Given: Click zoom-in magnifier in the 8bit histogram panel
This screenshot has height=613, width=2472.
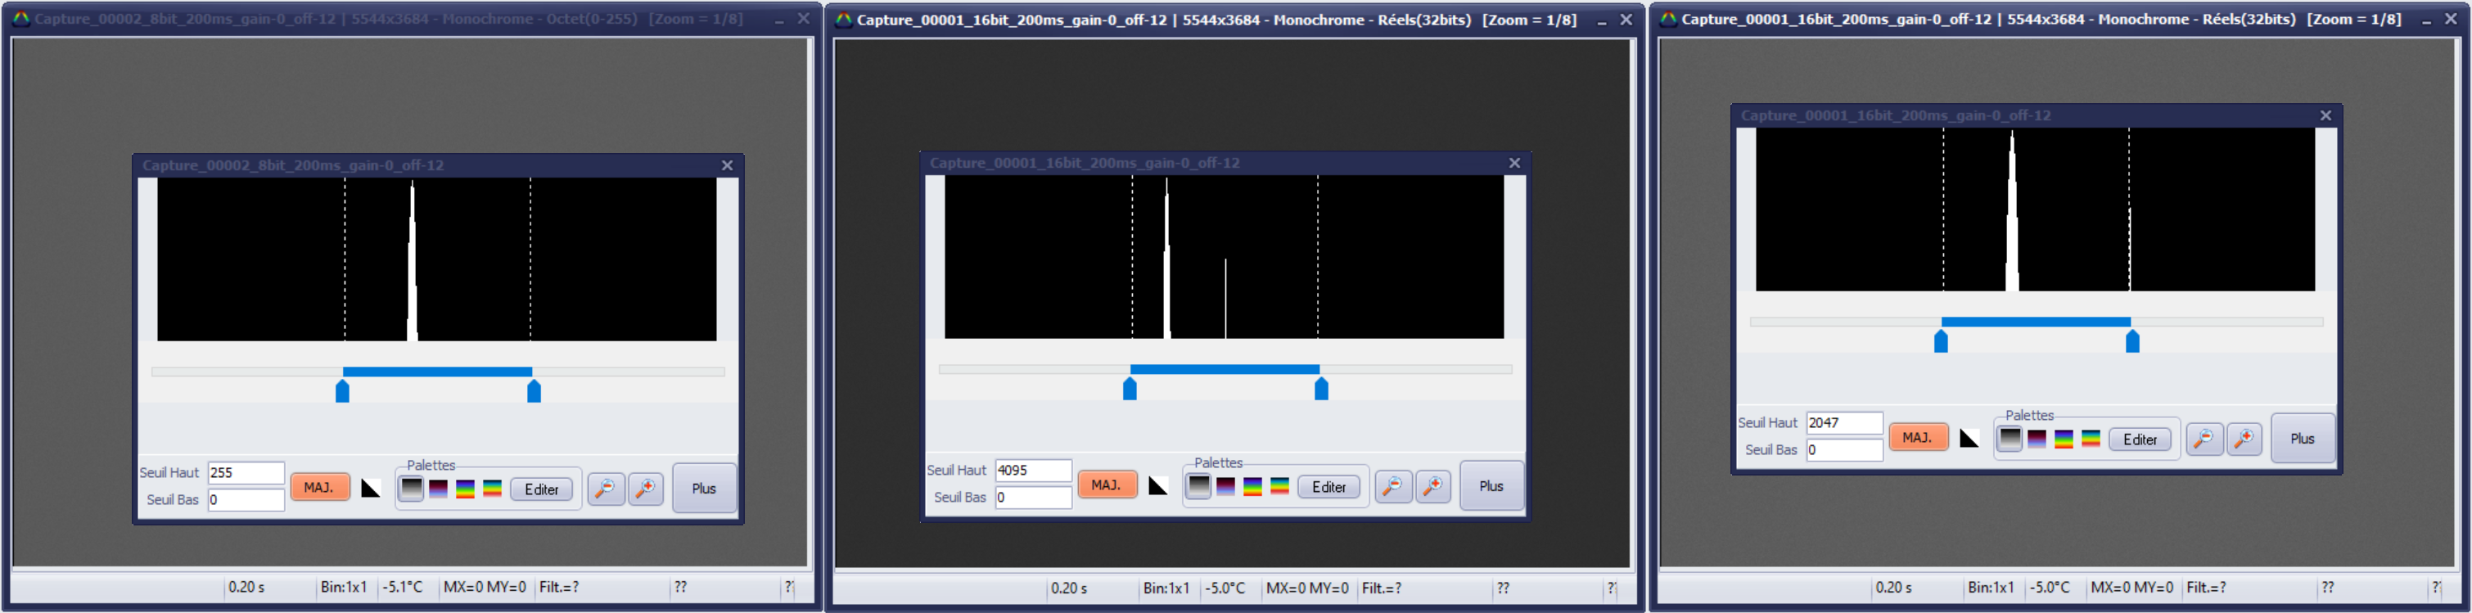Looking at the screenshot, I should click(x=646, y=489).
